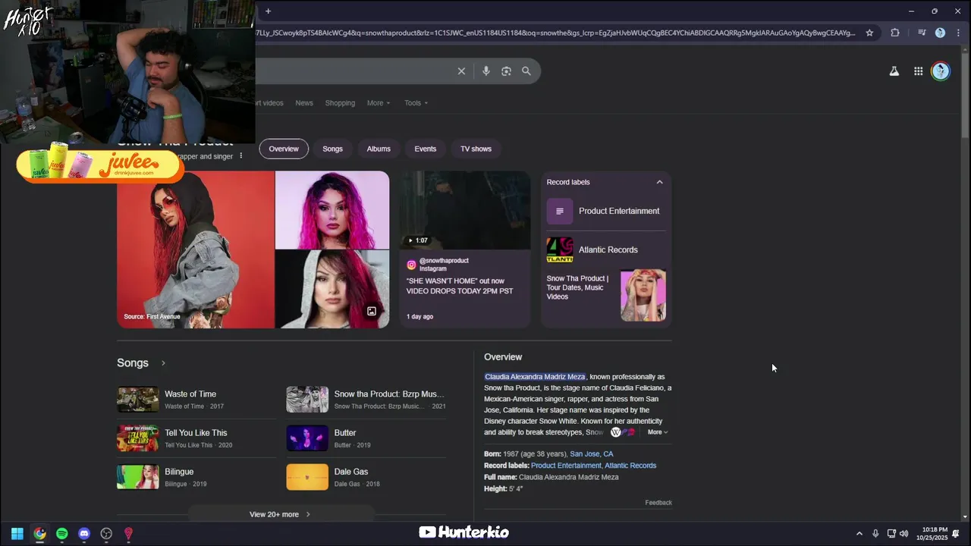Click the taskbar microphone tray icon

pos(875,534)
